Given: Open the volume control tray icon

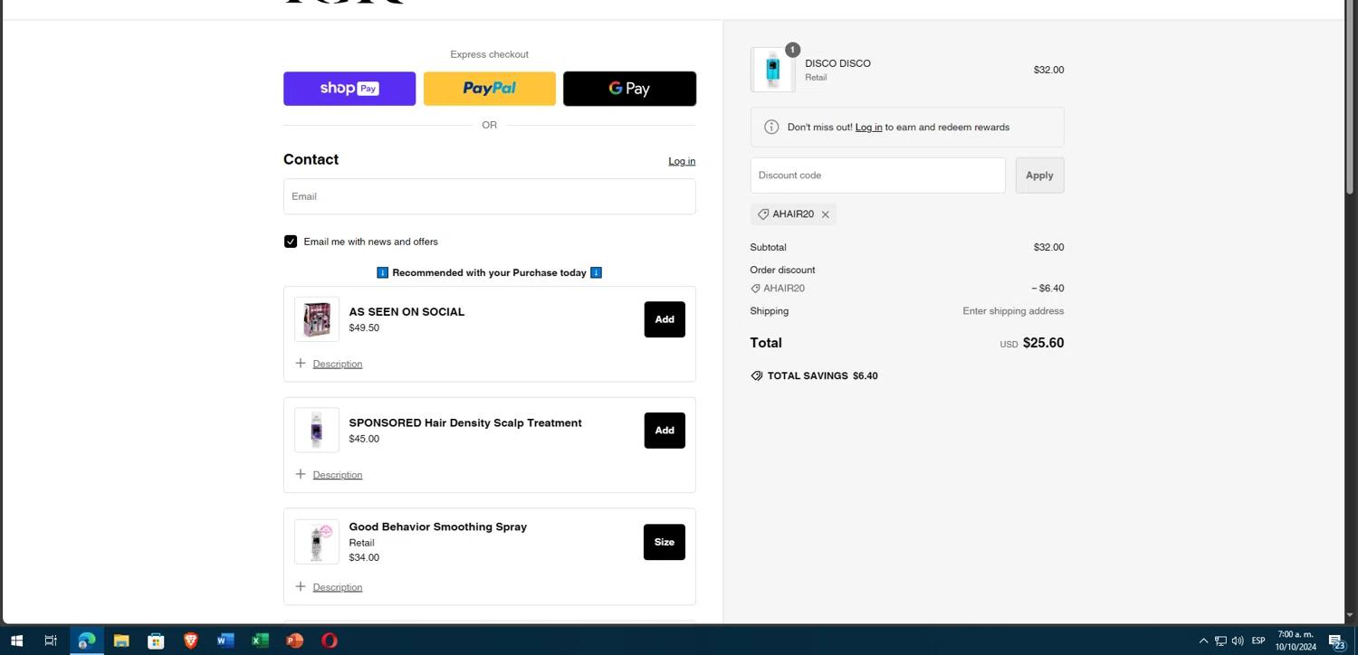Looking at the screenshot, I should 1238,641.
